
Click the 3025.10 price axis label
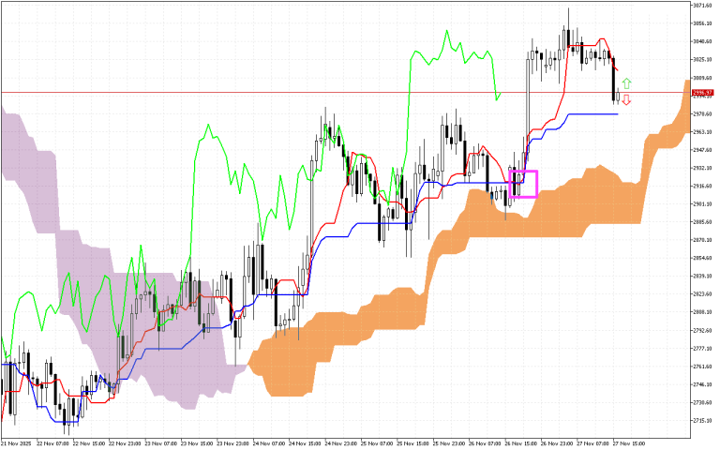point(702,60)
